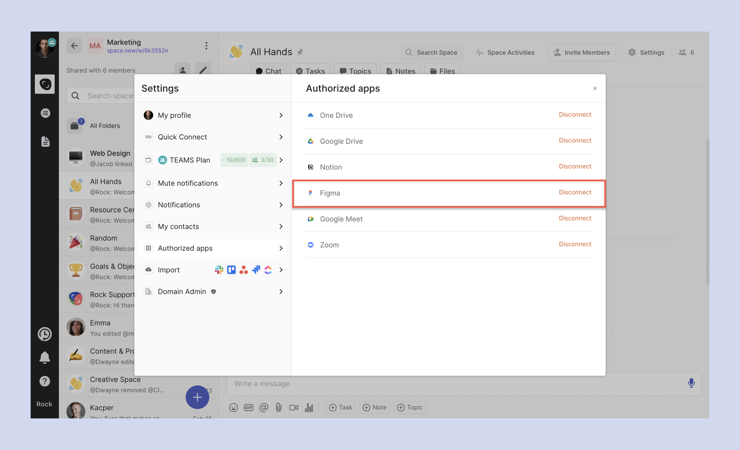Image resolution: width=740 pixels, height=450 pixels.
Task: Click the Google Drive app icon
Action: point(311,141)
